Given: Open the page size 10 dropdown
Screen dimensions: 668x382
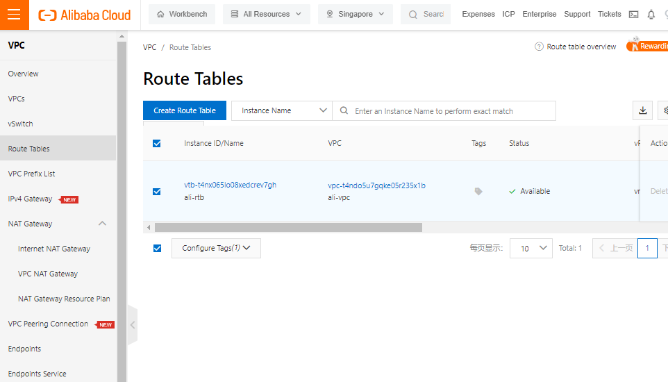Looking at the screenshot, I should (x=531, y=248).
